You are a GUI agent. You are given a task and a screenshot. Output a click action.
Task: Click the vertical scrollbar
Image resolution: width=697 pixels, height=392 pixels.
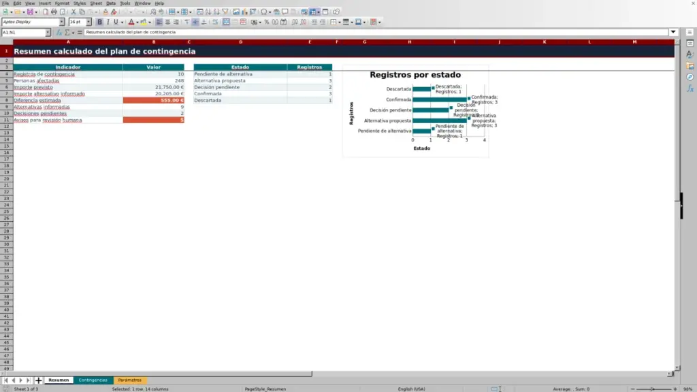pyautogui.click(x=677, y=204)
